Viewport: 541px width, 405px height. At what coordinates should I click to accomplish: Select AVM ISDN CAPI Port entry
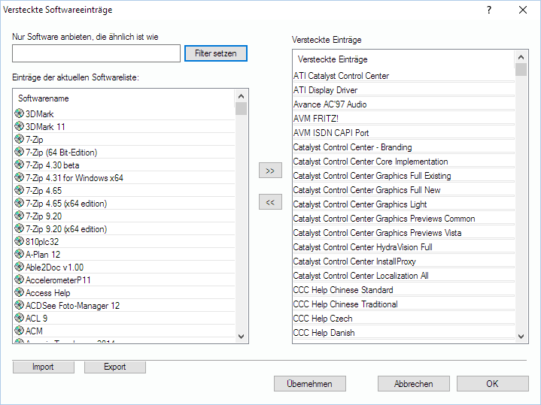(403, 133)
